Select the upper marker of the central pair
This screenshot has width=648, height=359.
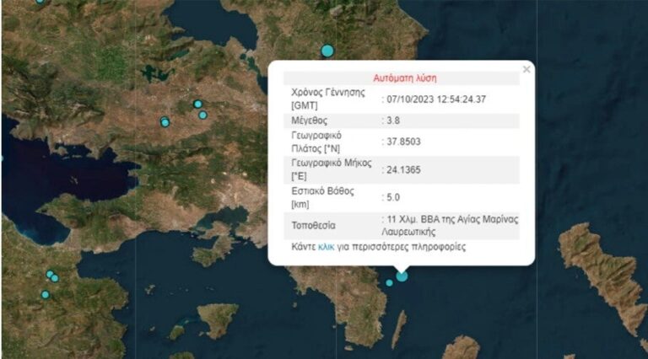click(197, 104)
